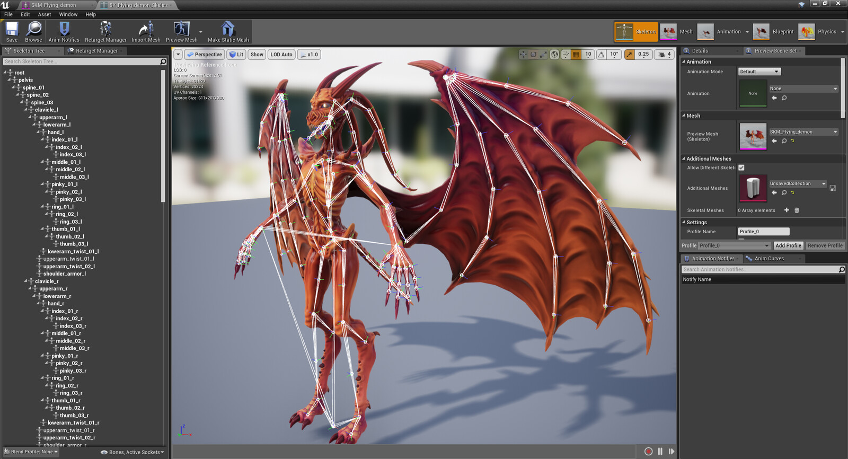Browse to the Preview Mesh asset with the magnifier
The width and height of the screenshot is (848, 459).
point(784,141)
